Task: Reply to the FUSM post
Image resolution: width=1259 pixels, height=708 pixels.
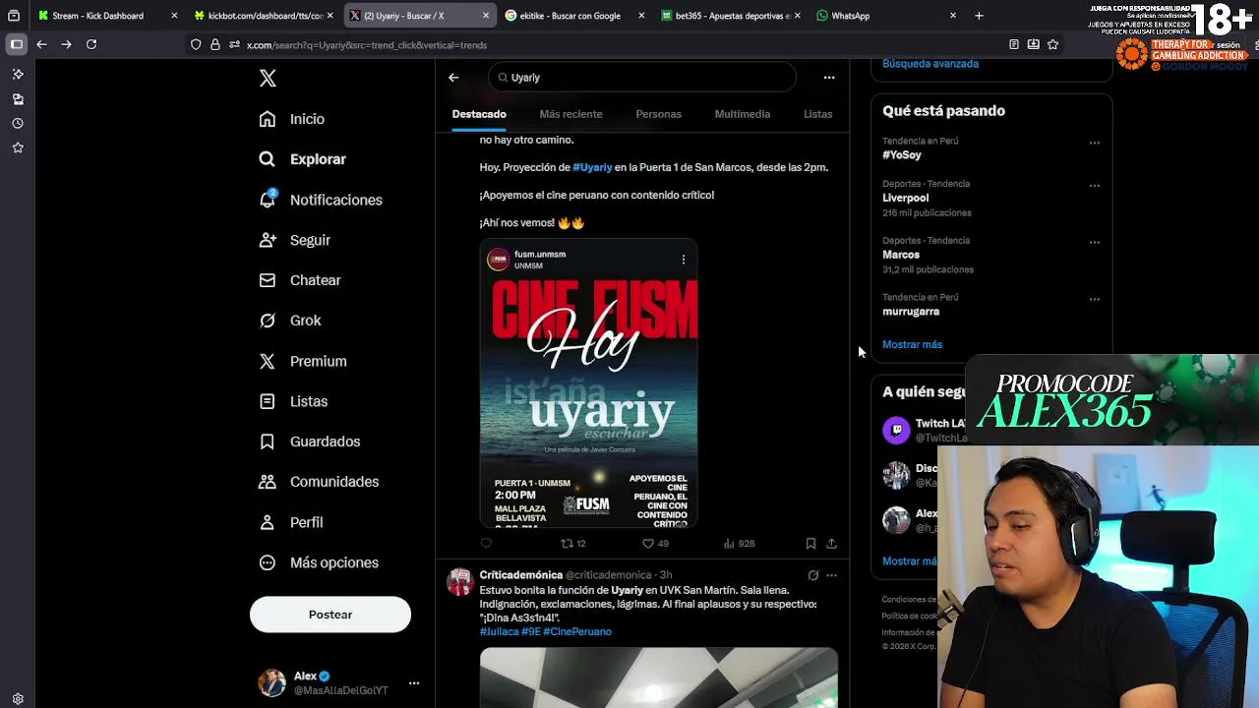Action: 486,543
